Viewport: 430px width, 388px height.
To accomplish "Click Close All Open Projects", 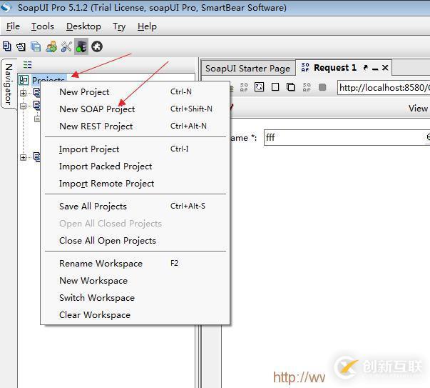I will coord(135,240).
